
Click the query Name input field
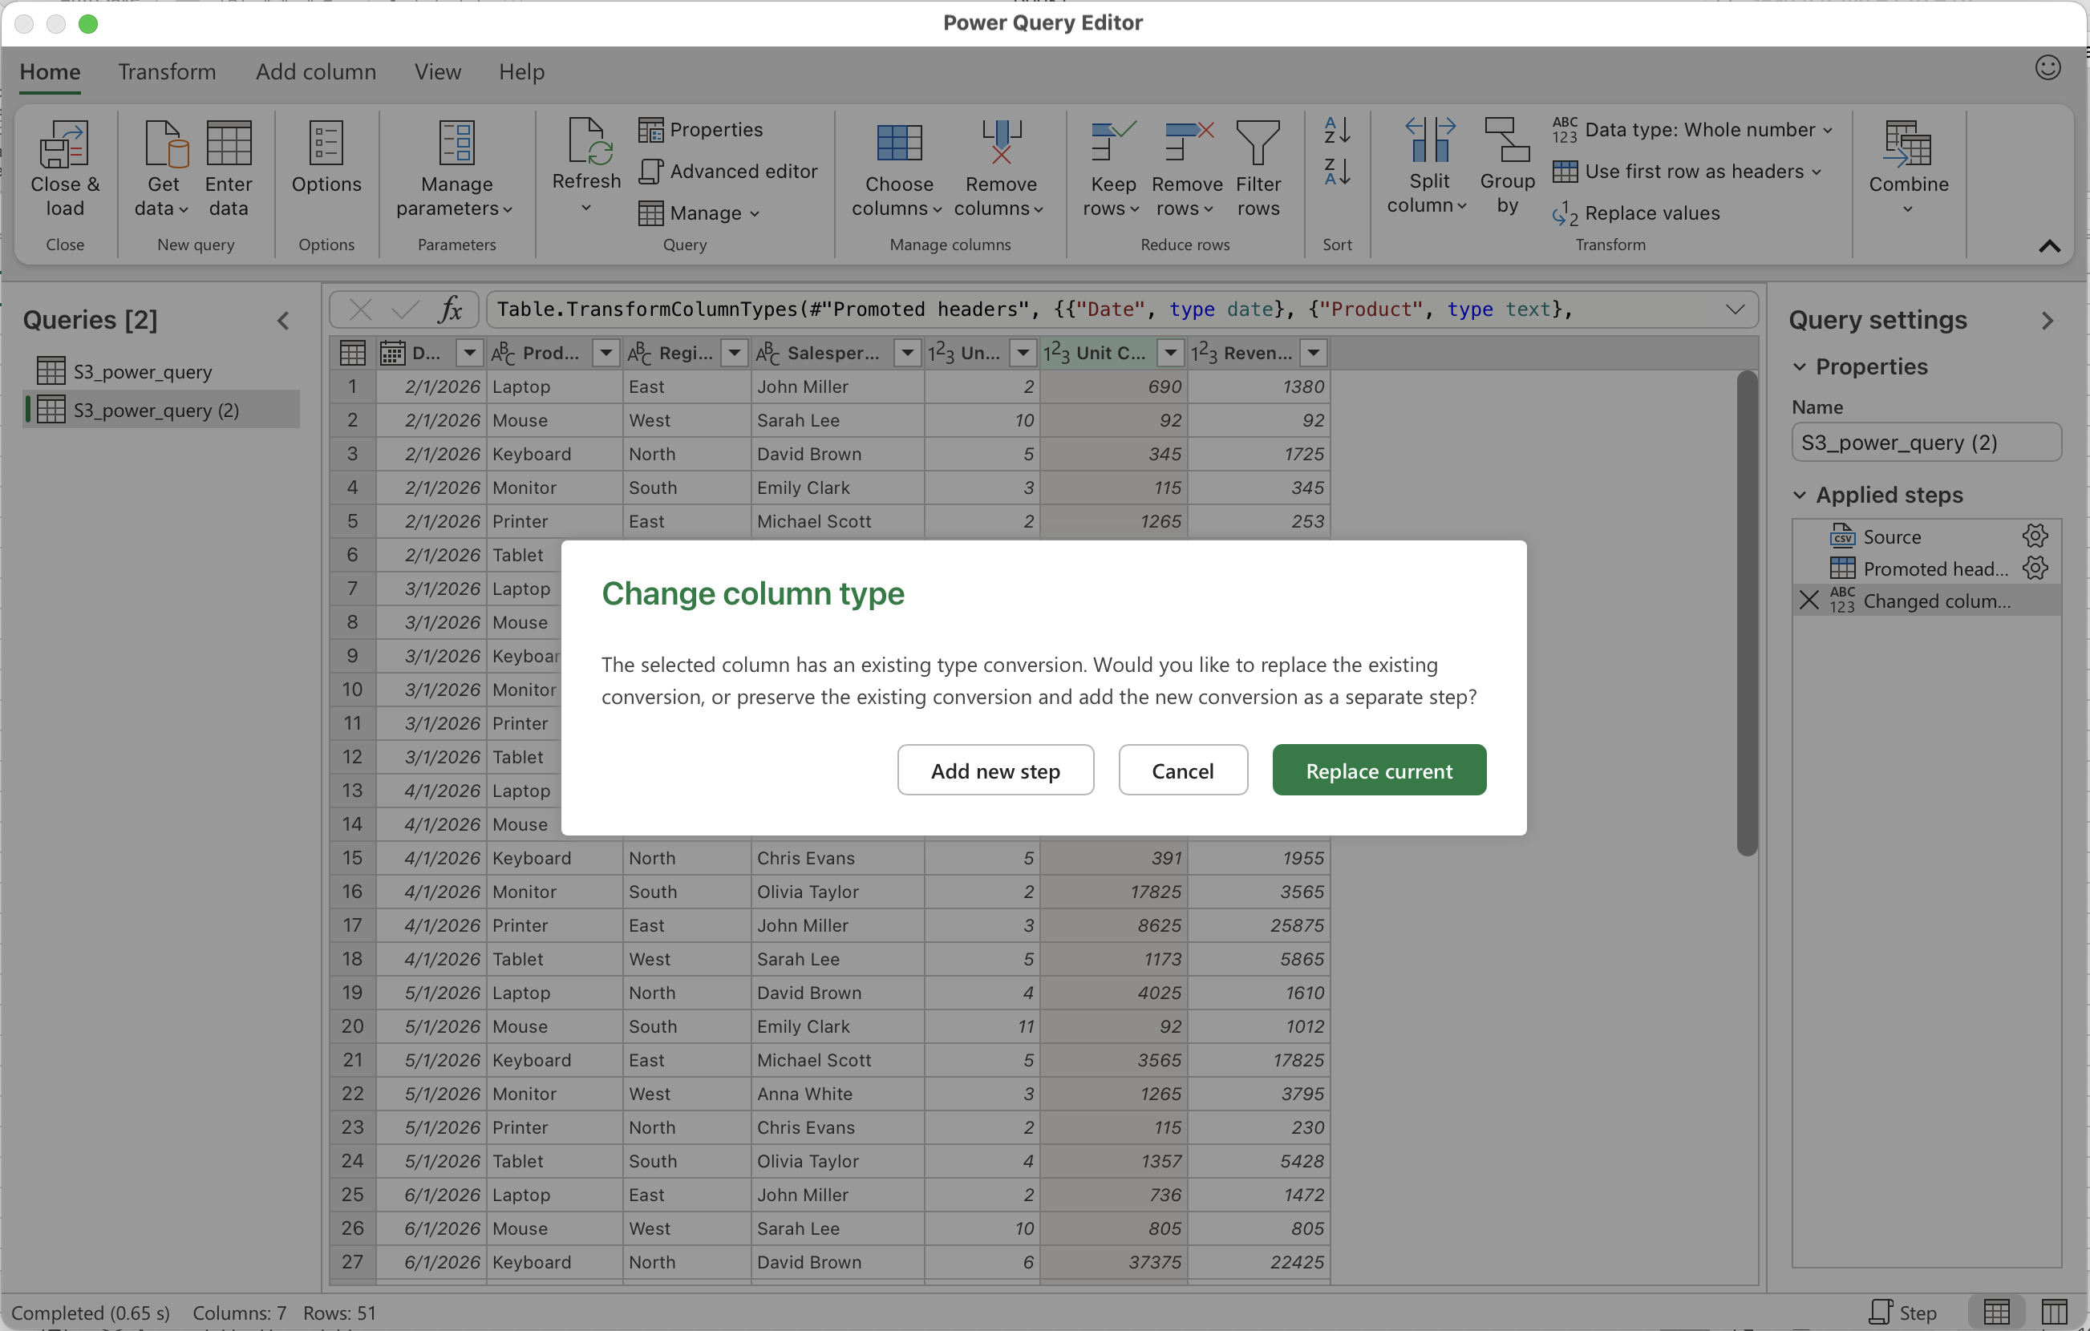click(x=1926, y=442)
